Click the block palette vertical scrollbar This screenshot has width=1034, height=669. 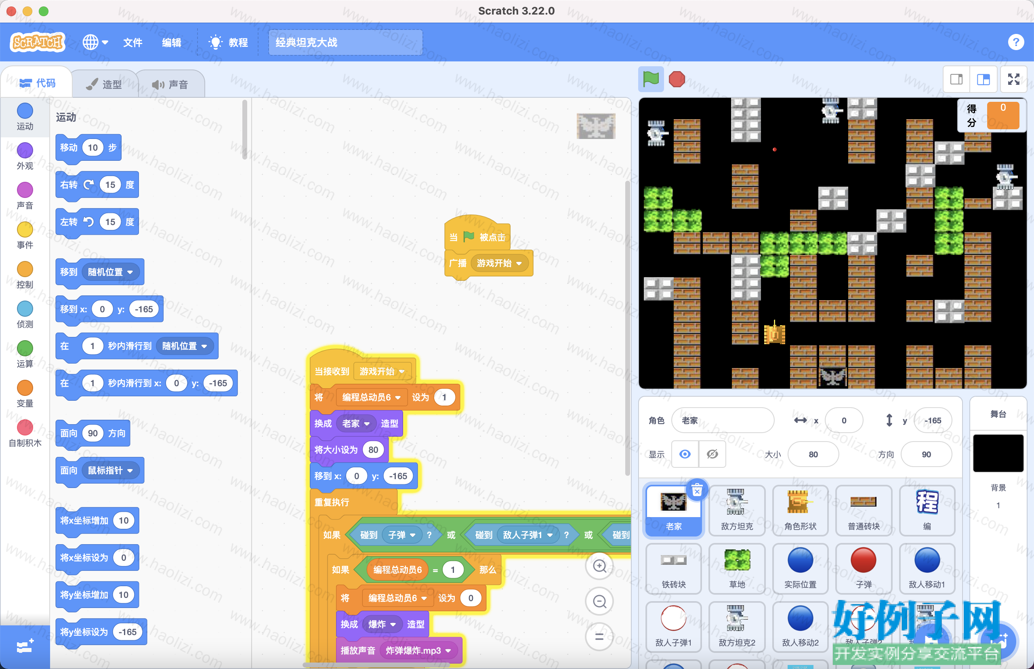tap(244, 130)
